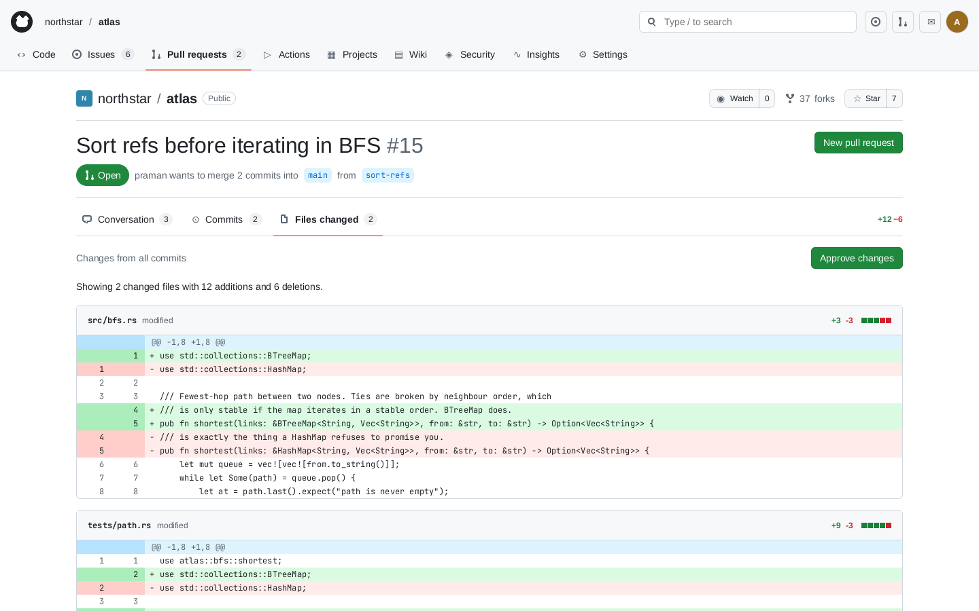Open the Security tab
Viewport: 979px width, 611px height.
point(470,54)
